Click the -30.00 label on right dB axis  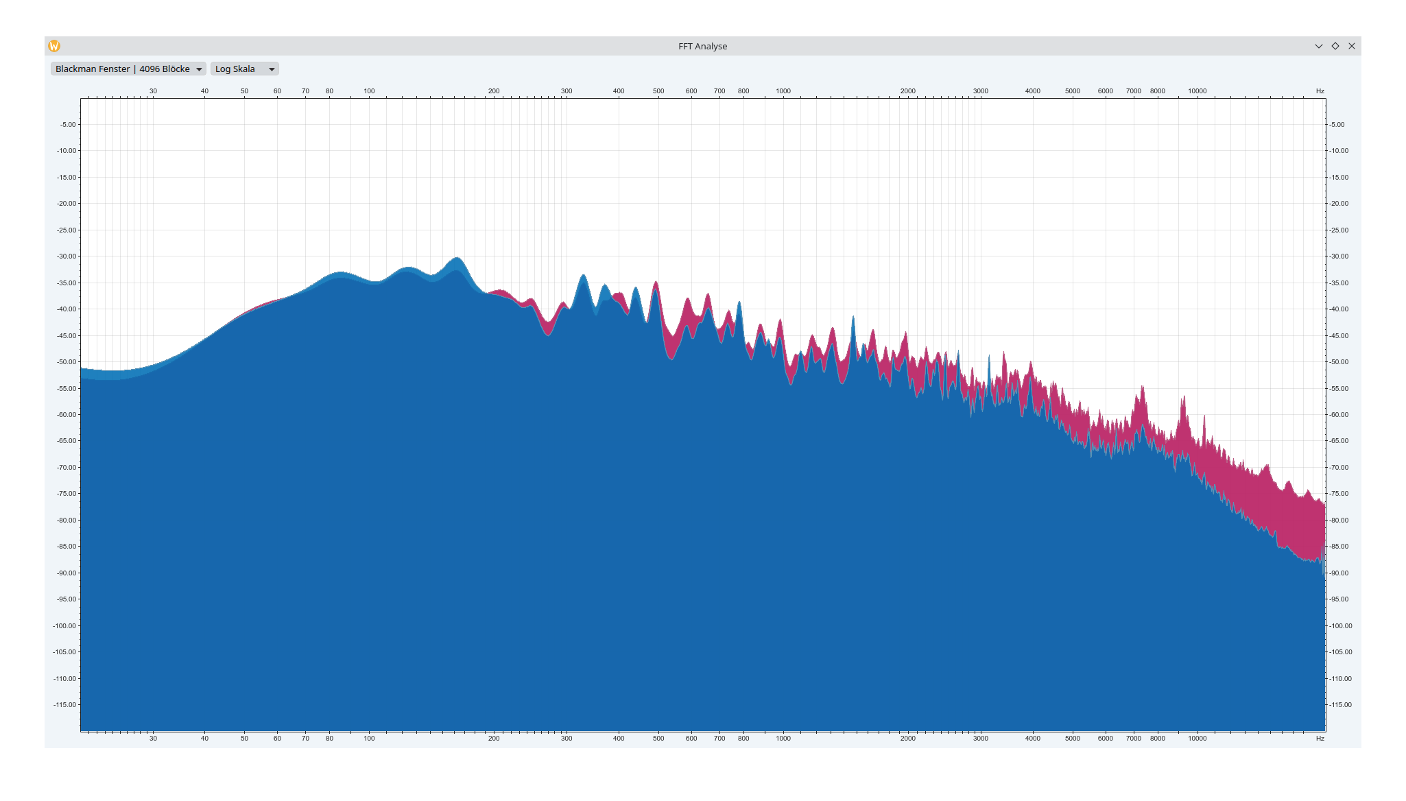[1338, 256]
